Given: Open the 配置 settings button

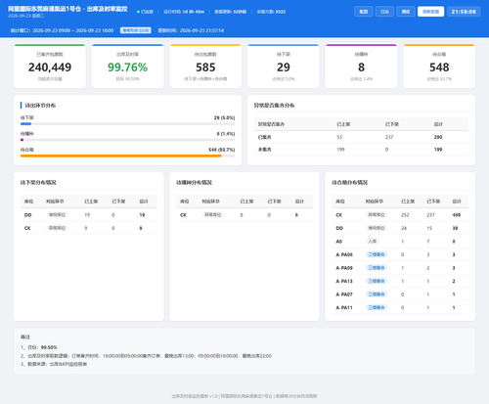Looking at the screenshot, I should click(364, 12).
